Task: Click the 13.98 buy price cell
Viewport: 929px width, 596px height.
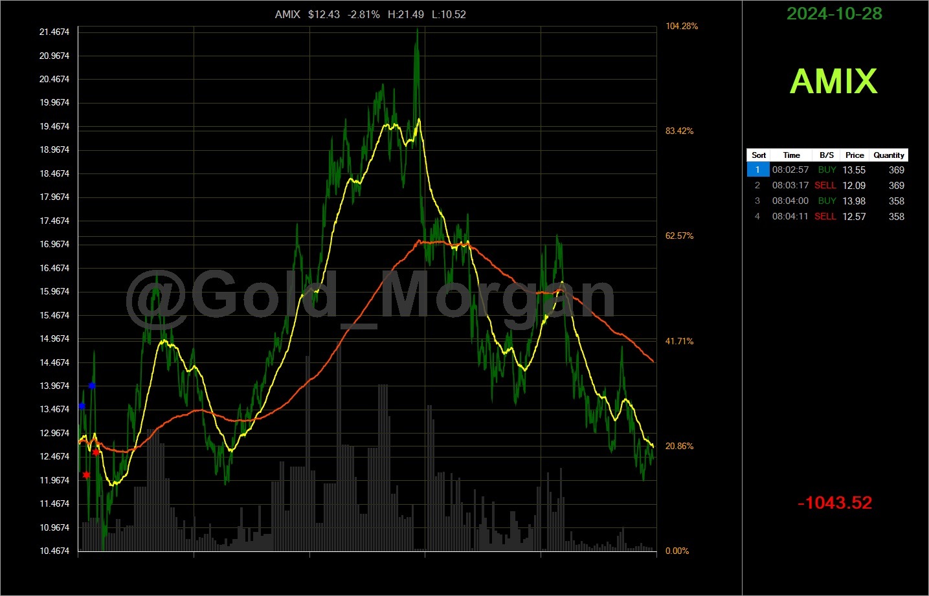Action: (854, 201)
